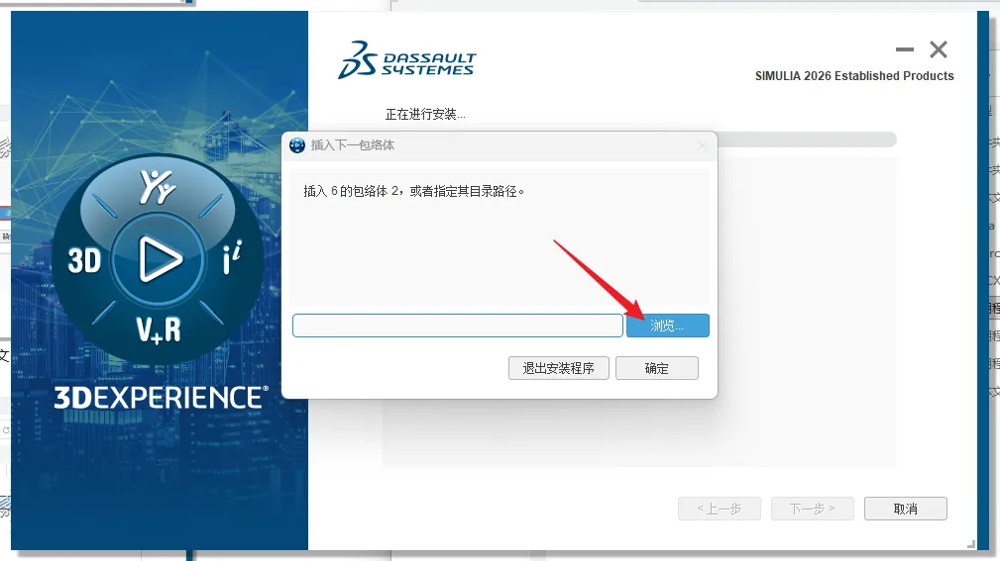1000x561 pixels.
Task: Click the 3DEXPERIENCE compass play icon
Action: [159, 259]
